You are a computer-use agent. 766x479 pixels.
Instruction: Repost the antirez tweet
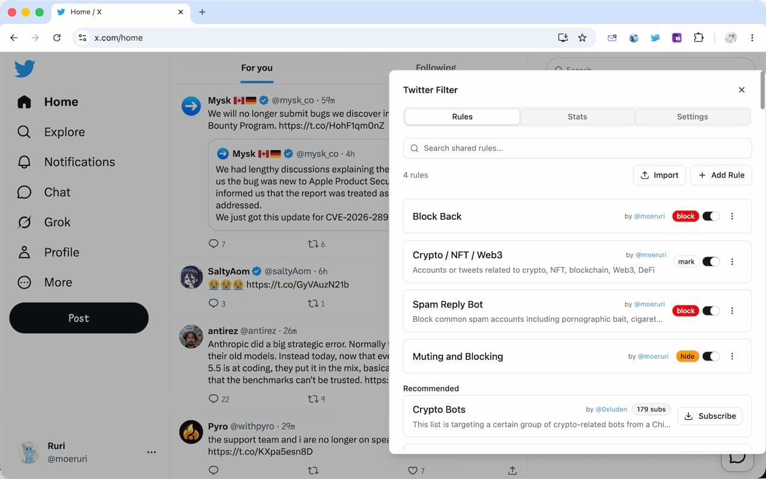pyautogui.click(x=312, y=399)
